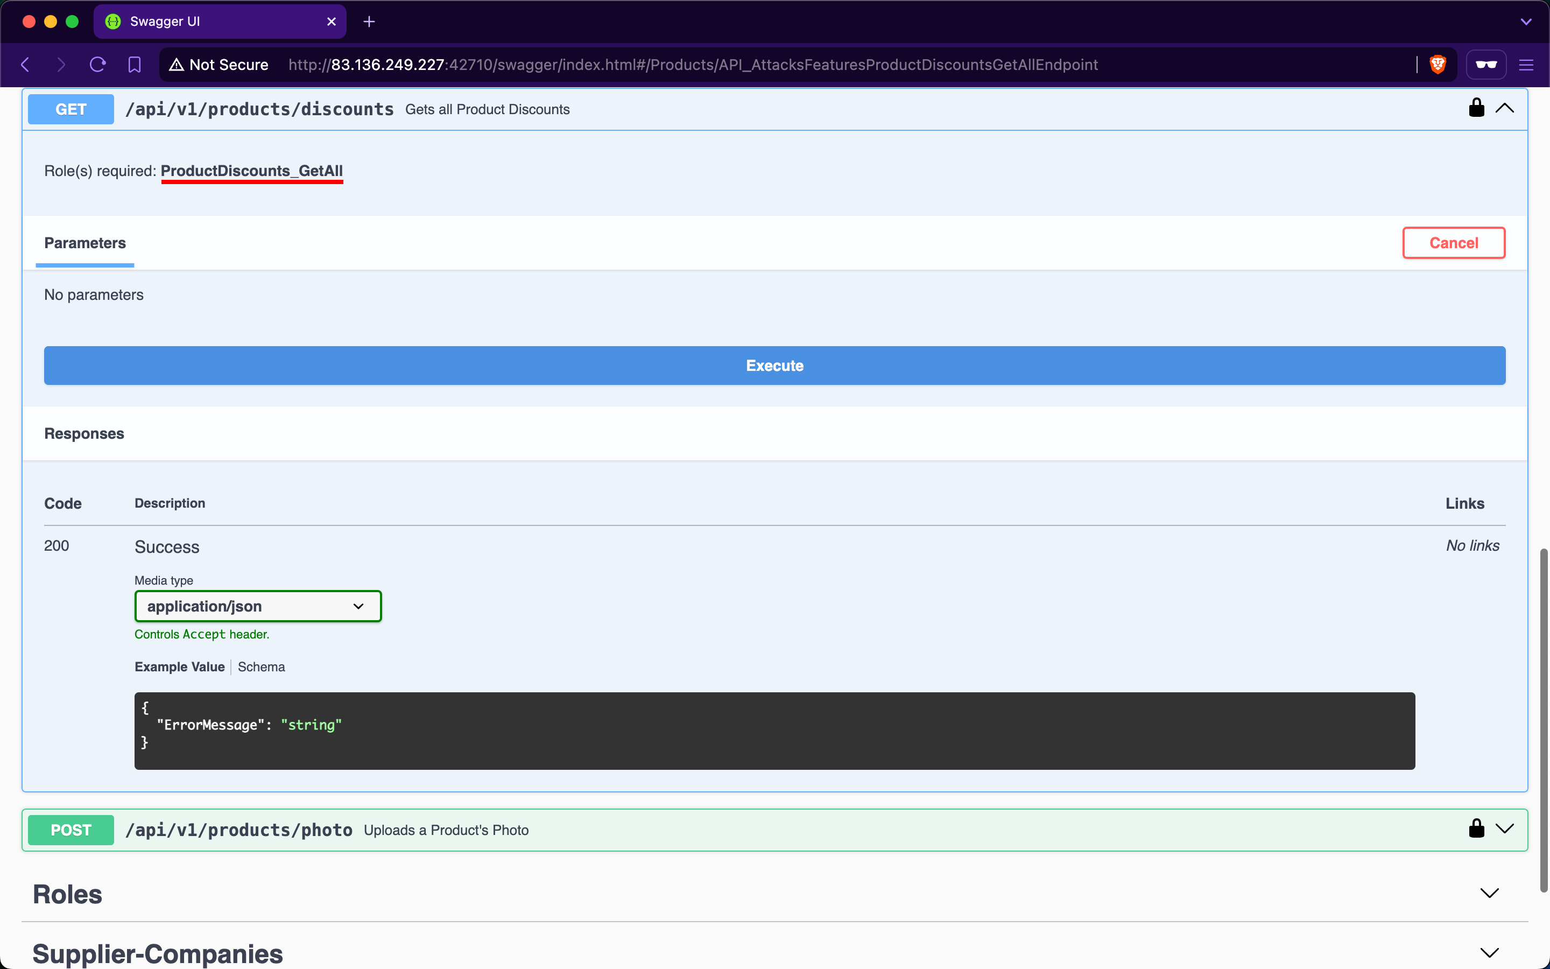Collapse the GET products/discounts endpoint

pyautogui.click(x=1505, y=108)
